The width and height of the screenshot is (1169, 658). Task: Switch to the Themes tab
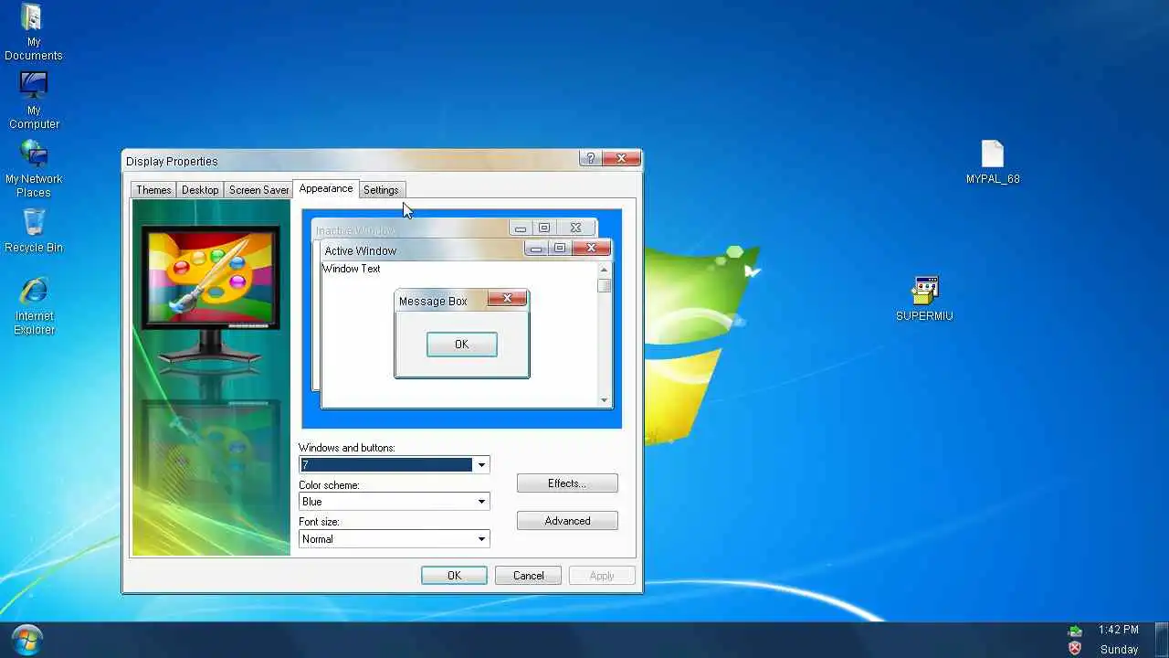pyautogui.click(x=153, y=190)
